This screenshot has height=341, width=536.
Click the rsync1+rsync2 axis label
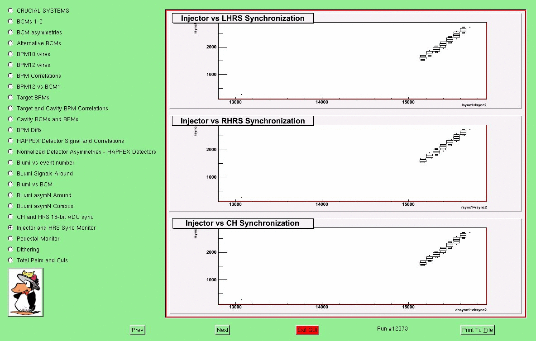coord(474,208)
